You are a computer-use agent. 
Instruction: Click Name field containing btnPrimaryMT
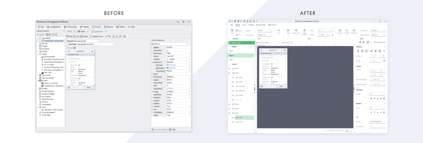pos(378,122)
